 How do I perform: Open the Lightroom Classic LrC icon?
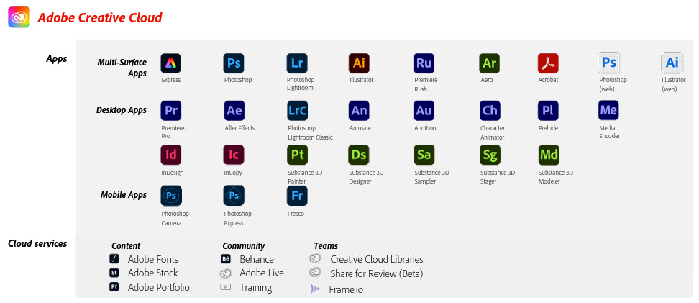click(x=297, y=111)
